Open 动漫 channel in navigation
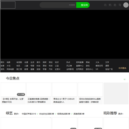The width and height of the screenshot is (129, 129). click(26, 62)
